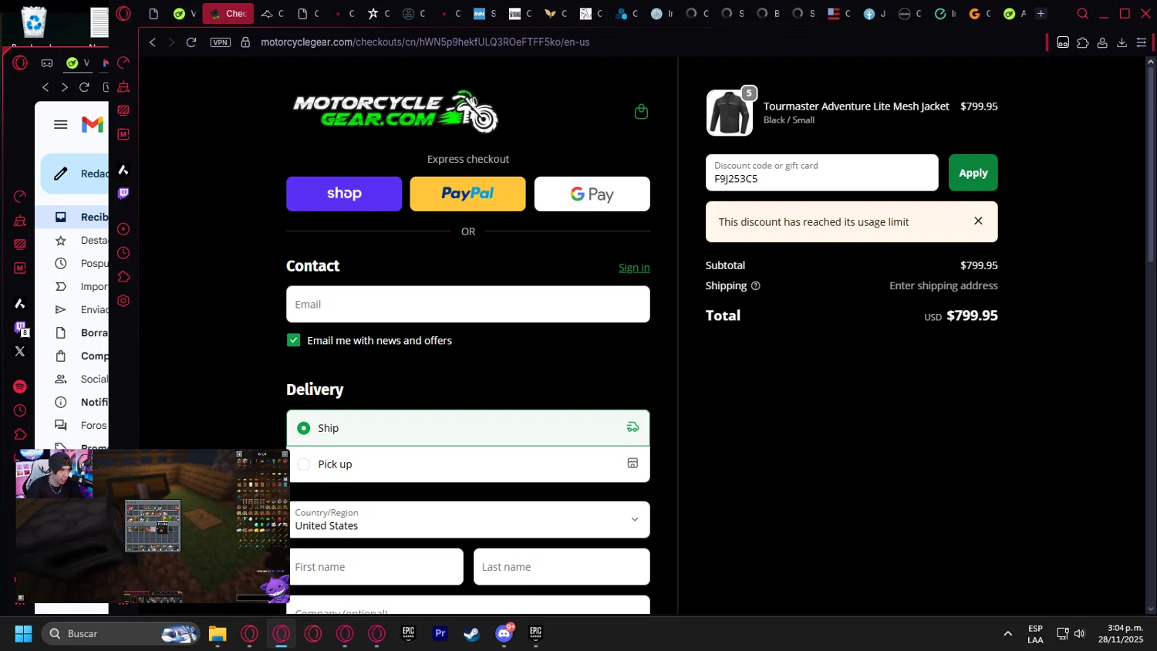The width and height of the screenshot is (1157, 651).
Task: Click the Sign in link
Action: [634, 268]
